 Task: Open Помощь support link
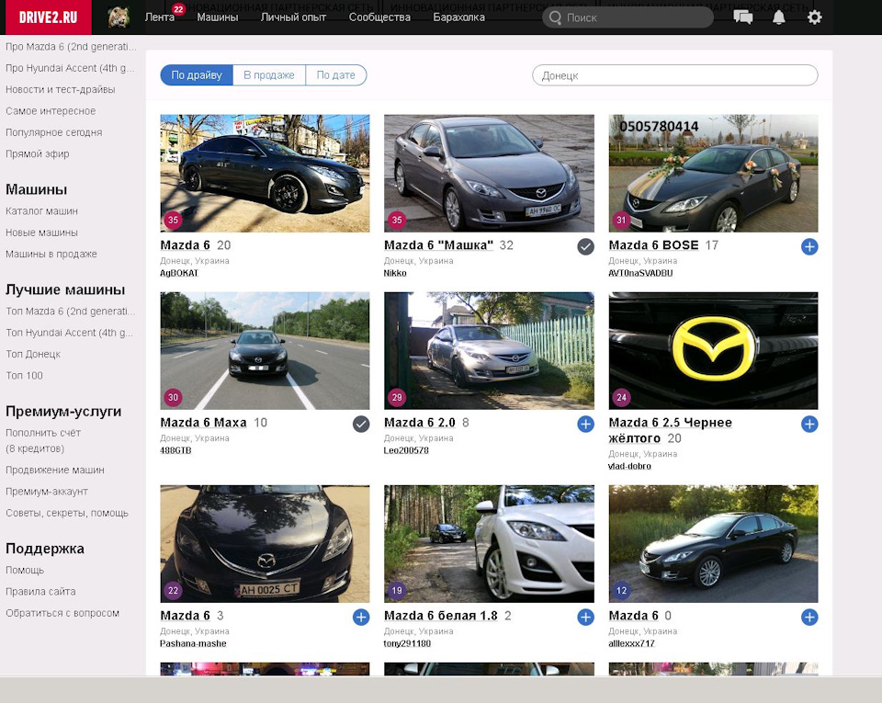[25, 570]
